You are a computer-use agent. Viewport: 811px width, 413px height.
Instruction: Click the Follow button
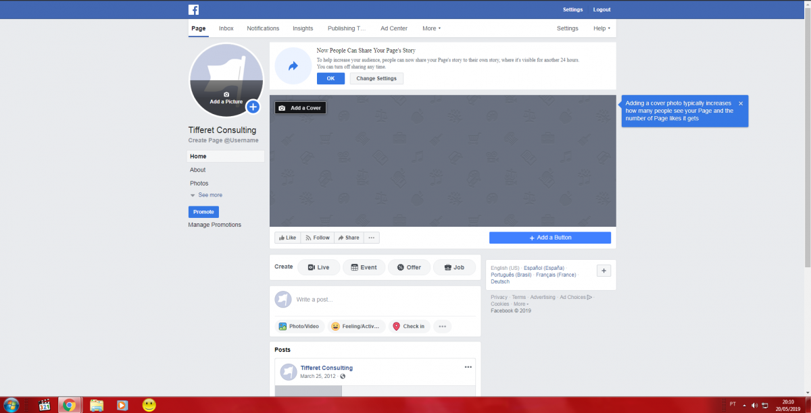tap(318, 238)
